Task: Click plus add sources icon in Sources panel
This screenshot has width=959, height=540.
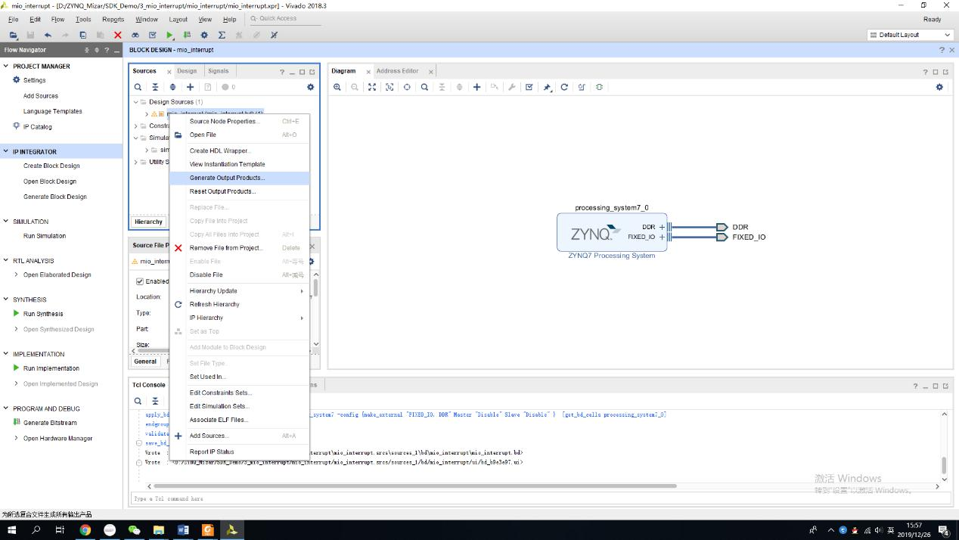Action: (x=190, y=87)
